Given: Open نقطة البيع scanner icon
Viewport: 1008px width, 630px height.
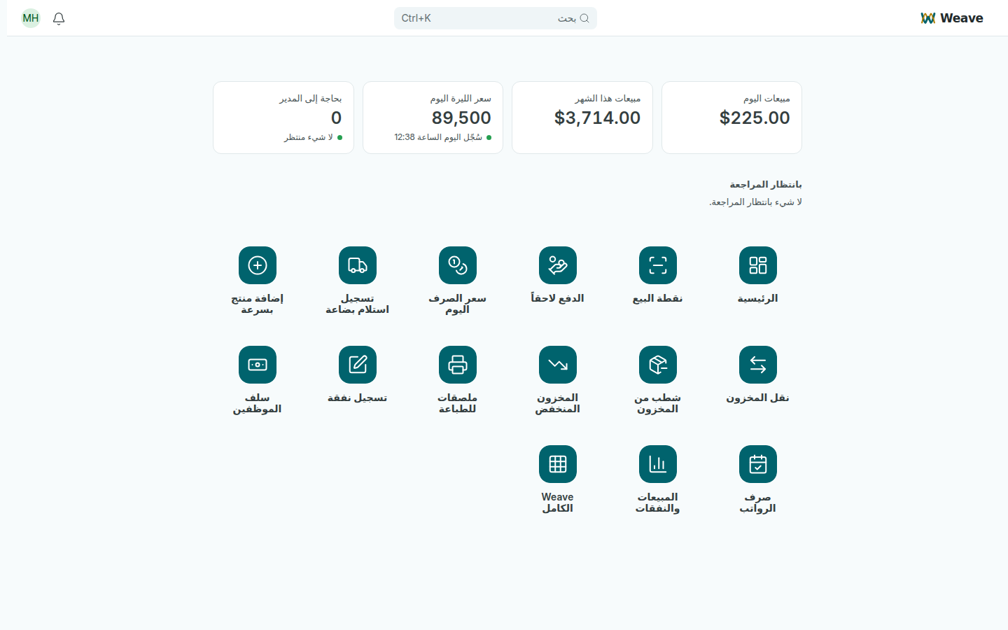Looking at the screenshot, I should click(658, 265).
